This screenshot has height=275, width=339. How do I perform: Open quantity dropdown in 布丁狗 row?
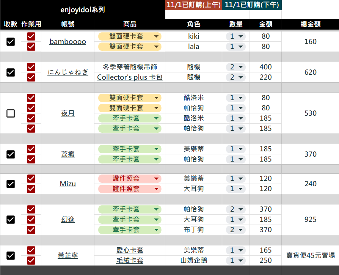(235, 230)
